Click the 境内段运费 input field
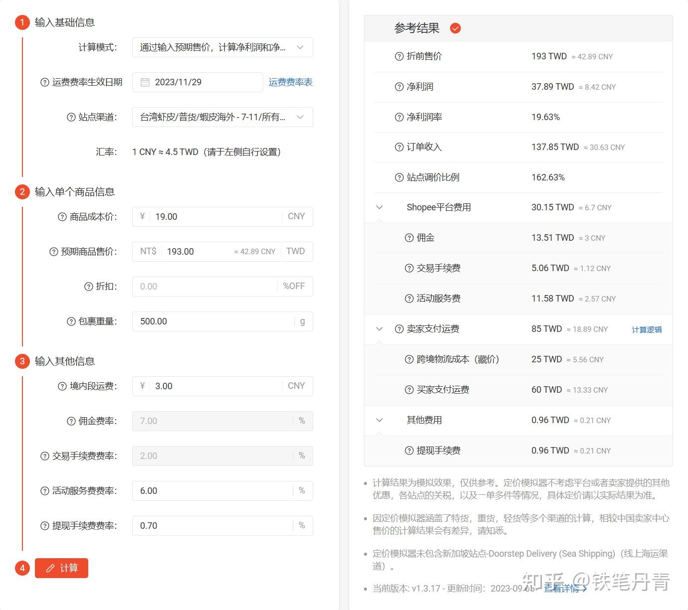The height and width of the screenshot is (610, 688). click(222, 386)
